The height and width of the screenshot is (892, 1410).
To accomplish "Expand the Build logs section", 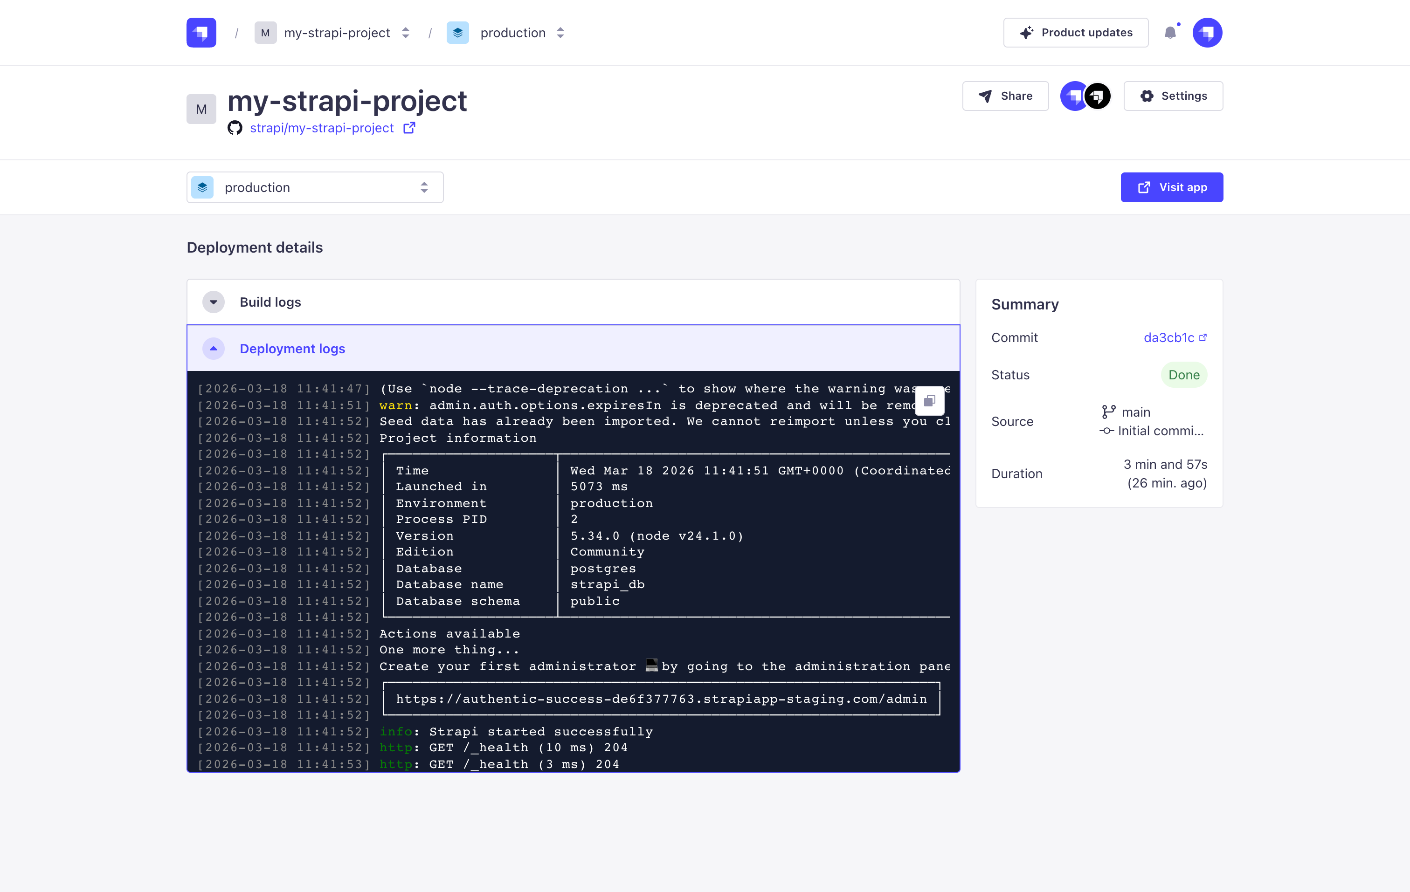I will (x=214, y=302).
